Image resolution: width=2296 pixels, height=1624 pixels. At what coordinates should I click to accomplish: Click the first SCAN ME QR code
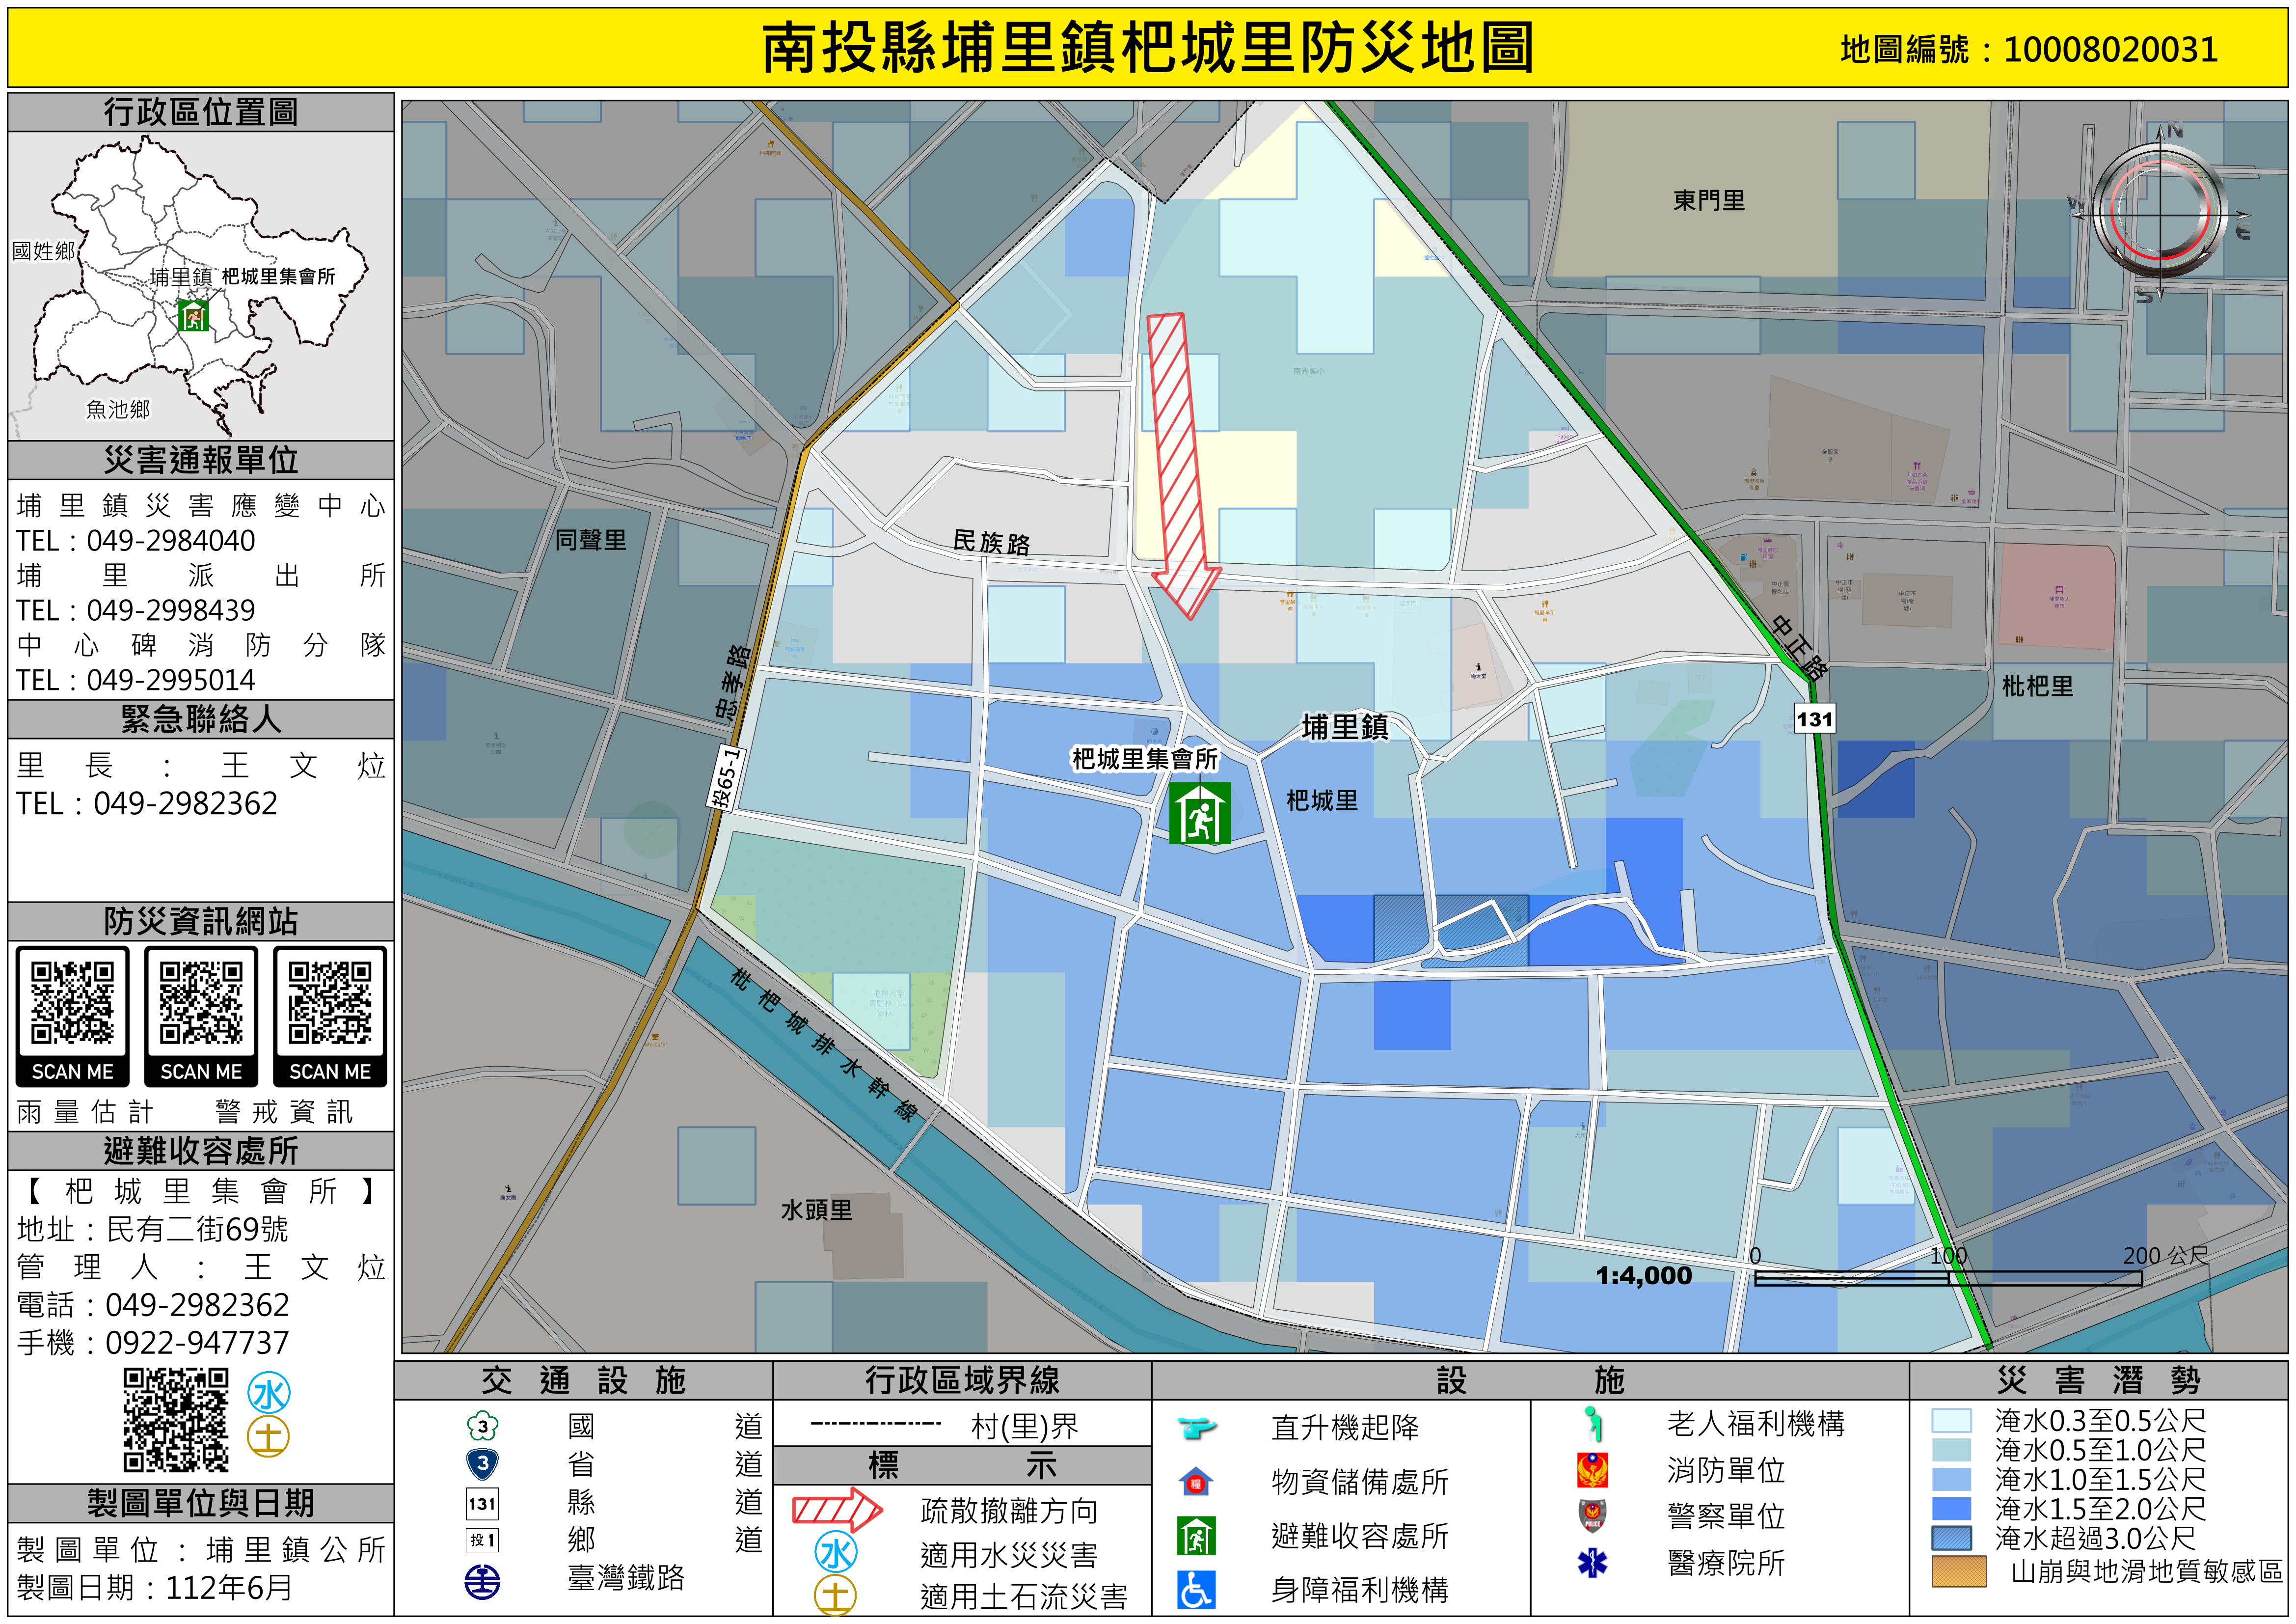pos(72,1004)
